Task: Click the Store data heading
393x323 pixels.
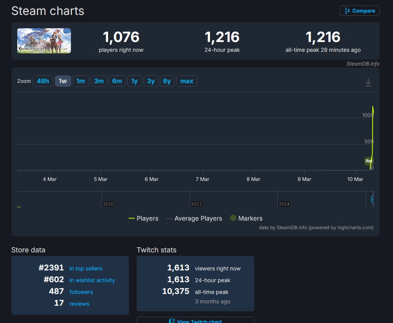Action: [x=28, y=250]
